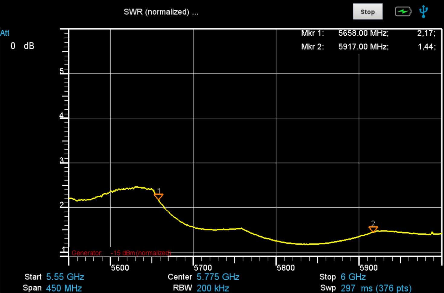The image size is (444, 293).
Task: Click the Mkr 2 readout 5917.00 MHz
Action: click(363, 47)
